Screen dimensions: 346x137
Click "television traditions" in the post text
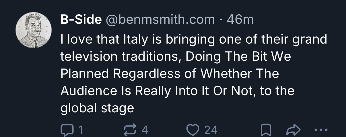coord(120,56)
